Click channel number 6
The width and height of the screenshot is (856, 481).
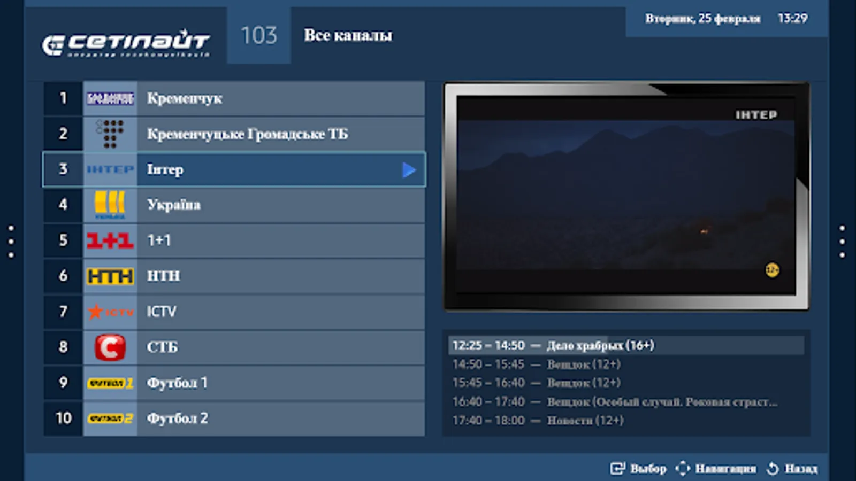point(63,276)
